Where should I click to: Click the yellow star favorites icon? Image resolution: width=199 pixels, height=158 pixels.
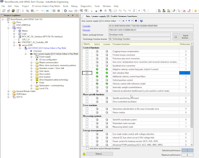point(196,11)
